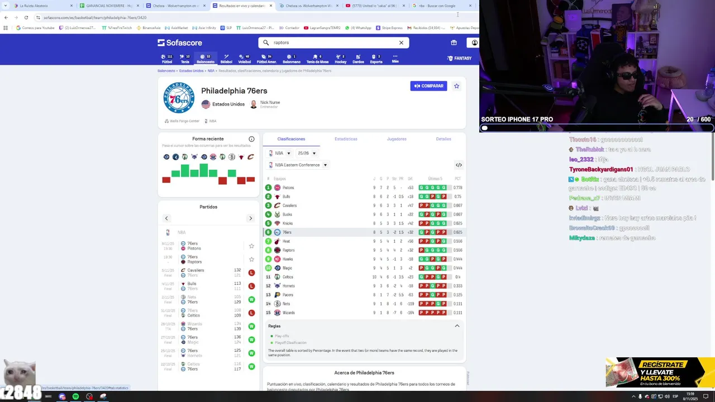This screenshot has height=402, width=715.
Task: Favorite the 76ers vs Raptors match
Action: 251,259
